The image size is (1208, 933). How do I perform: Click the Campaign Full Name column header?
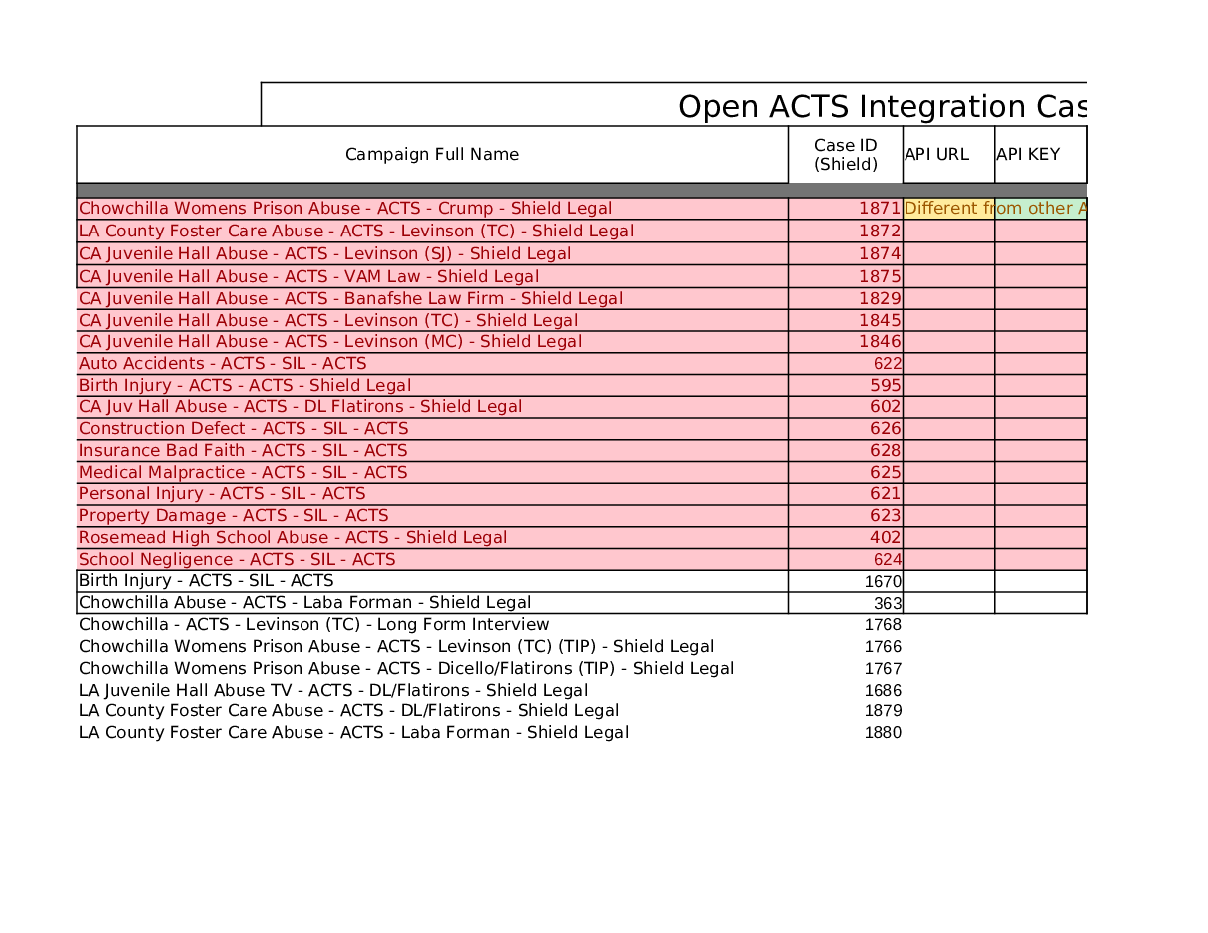(431, 155)
